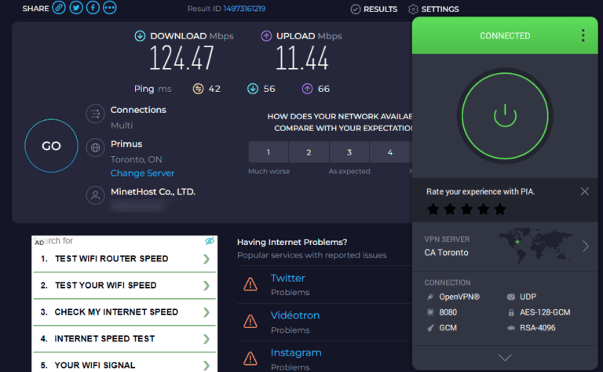The image size is (603, 372).
Task: Close the PIA rating prompt
Action: coord(584,191)
